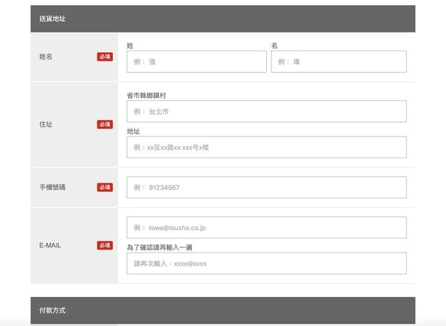Click the 住址 row label
The width and height of the screenshot is (446, 326).
(46, 125)
